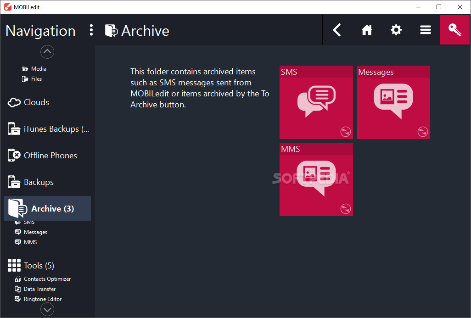The height and width of the screenshot is (318, 471).
Task: Click the red key activation icon
Action: coord(455,30)
